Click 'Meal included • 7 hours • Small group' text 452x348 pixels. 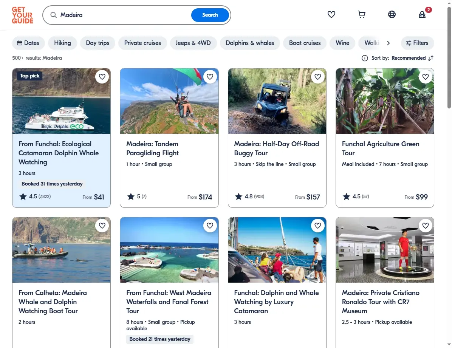(x=385, y=164)
